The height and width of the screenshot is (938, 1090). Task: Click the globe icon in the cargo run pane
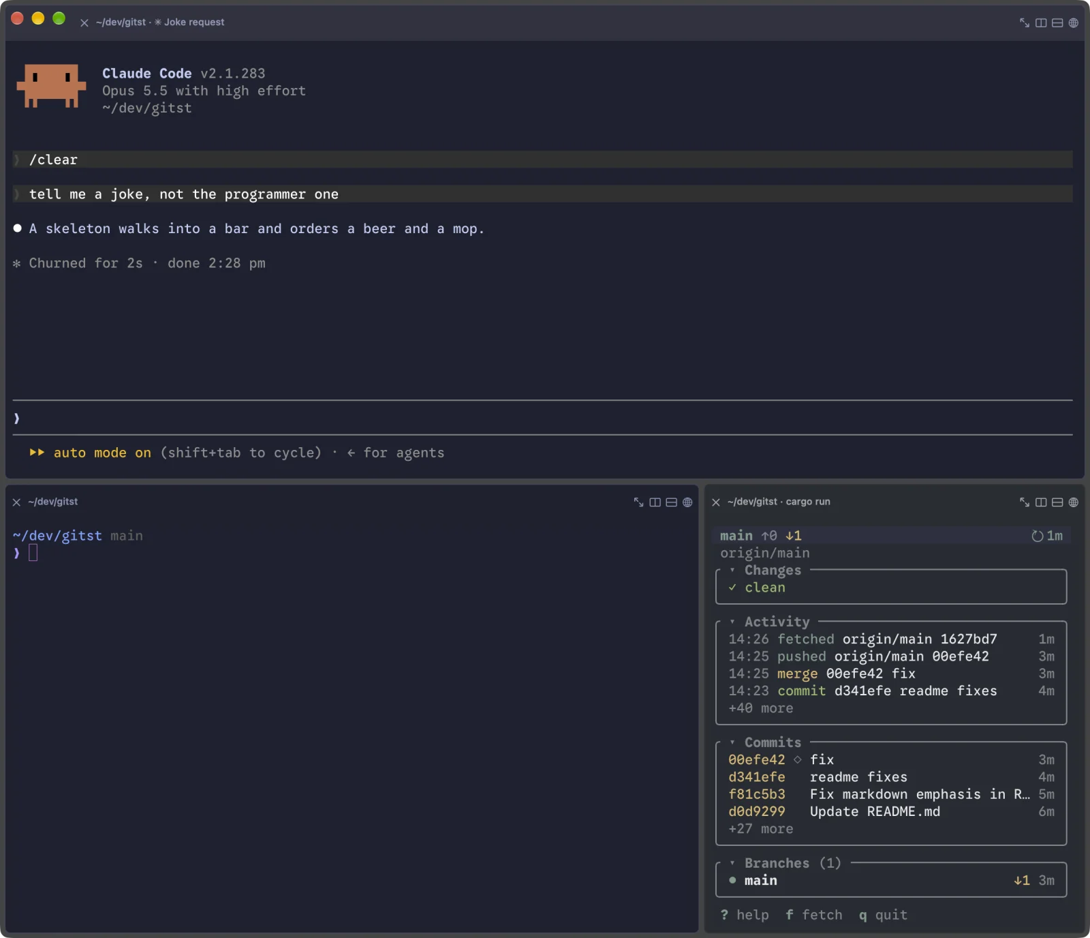(1074, 502)
